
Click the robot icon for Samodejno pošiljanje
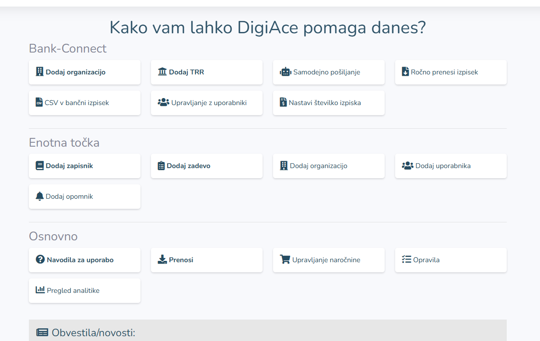[x=285, y=72]
